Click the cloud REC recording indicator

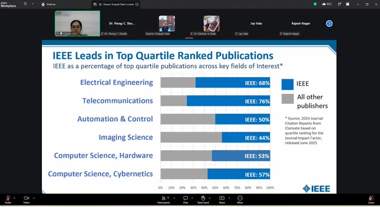pos(327,4)
